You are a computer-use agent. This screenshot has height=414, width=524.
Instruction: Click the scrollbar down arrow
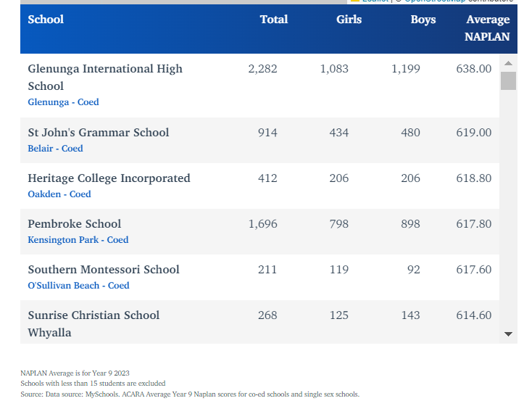pyautogui.click(x=508, y=334)
